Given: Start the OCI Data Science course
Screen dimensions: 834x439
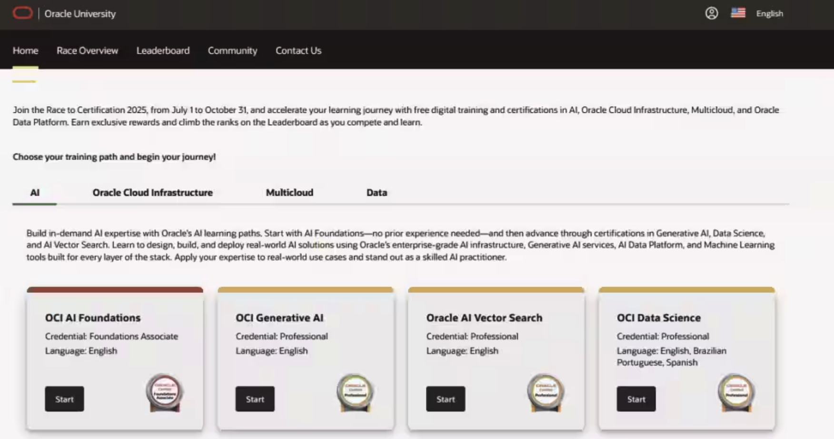Looking at the screenshot, I should click(636, 399).
